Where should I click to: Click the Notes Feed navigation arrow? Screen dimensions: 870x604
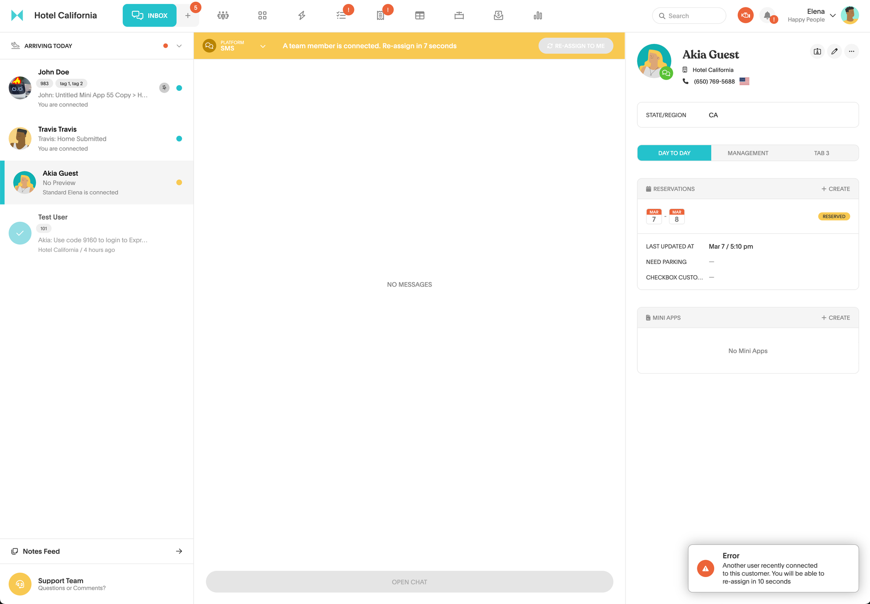pyautogui.click(x=178, y=551)
